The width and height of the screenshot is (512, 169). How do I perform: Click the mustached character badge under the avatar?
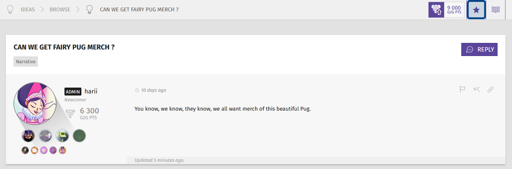point(28,136)
